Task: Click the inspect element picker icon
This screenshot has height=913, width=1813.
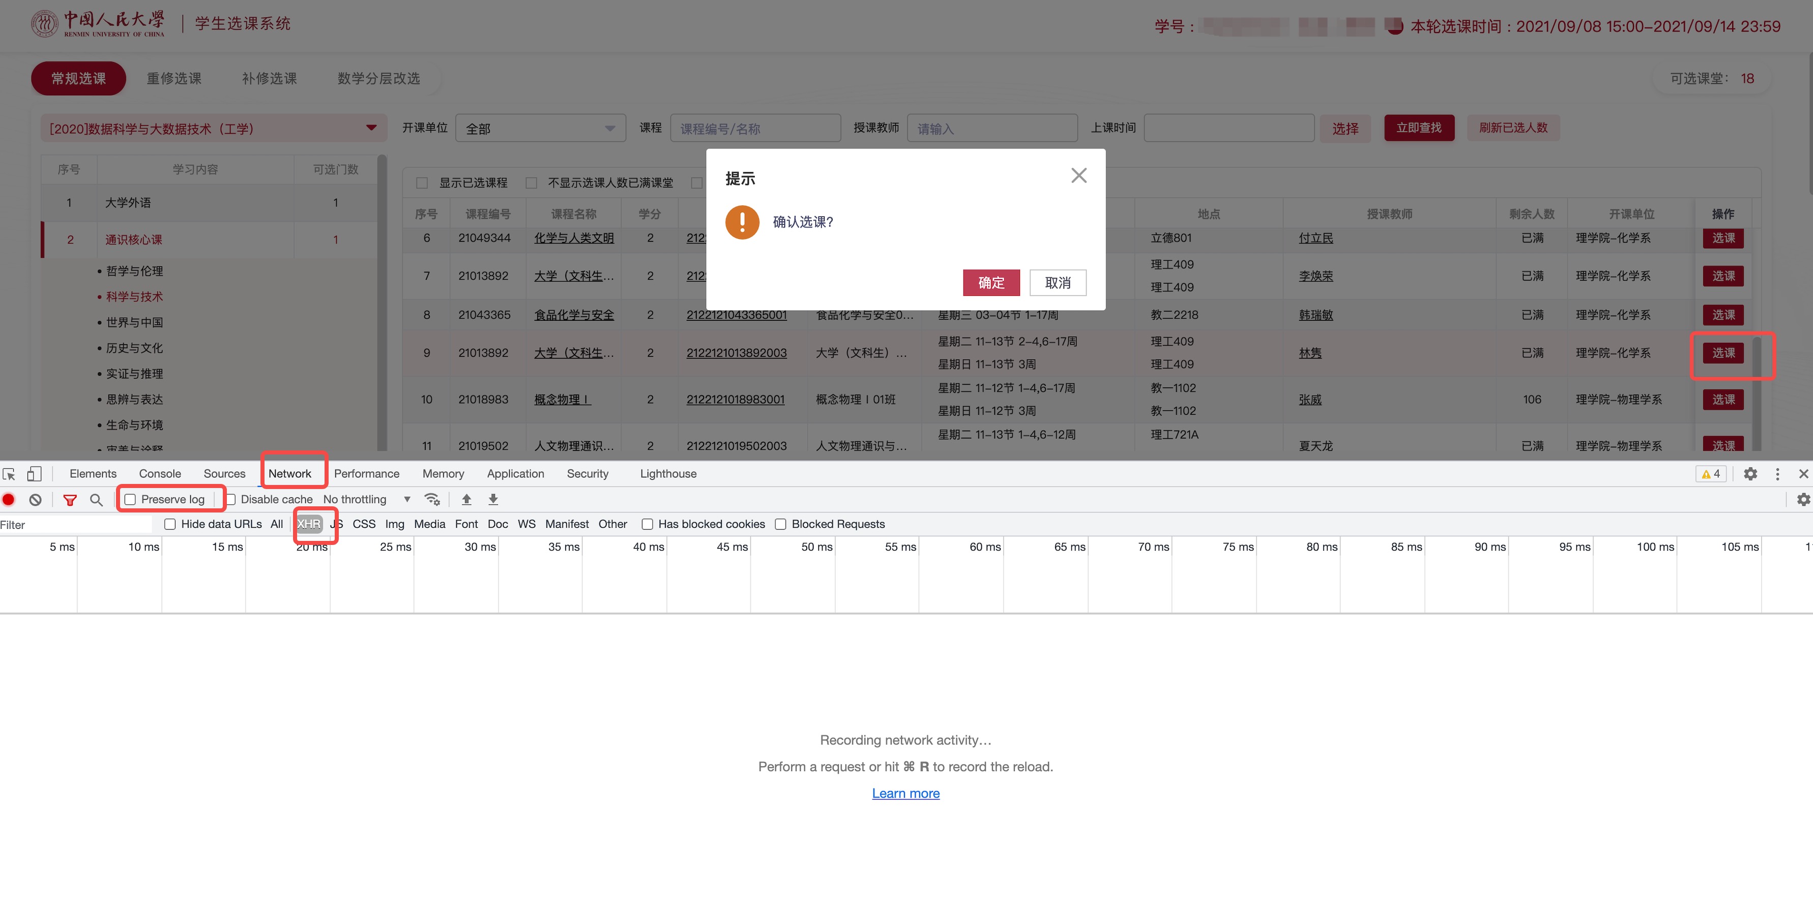Action: click(9, 473)
